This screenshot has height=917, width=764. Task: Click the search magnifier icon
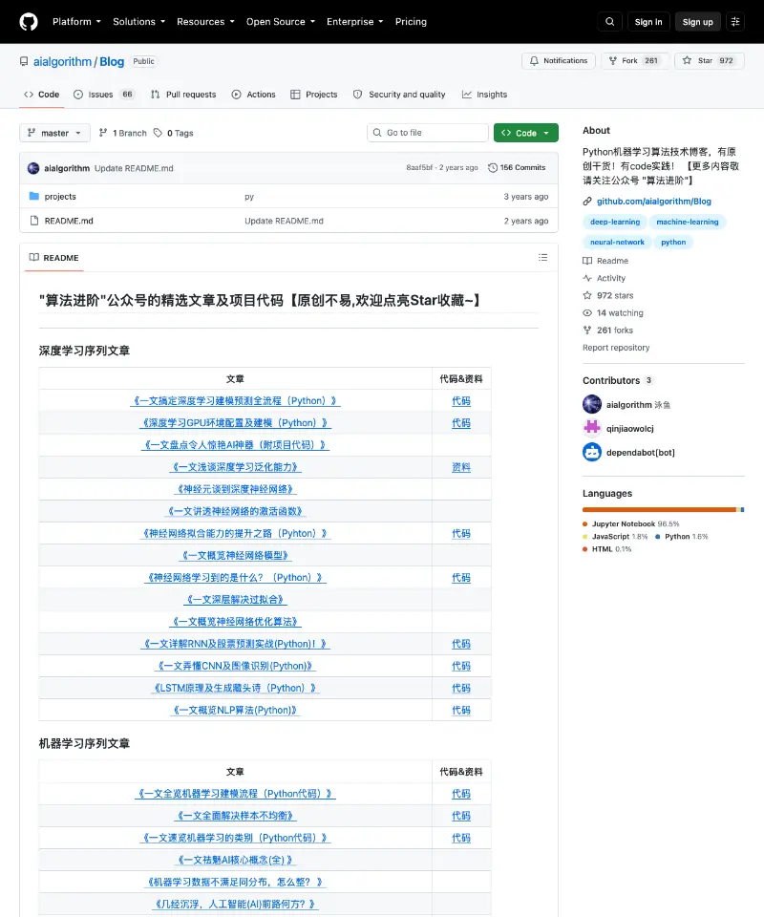pos(609,22)
